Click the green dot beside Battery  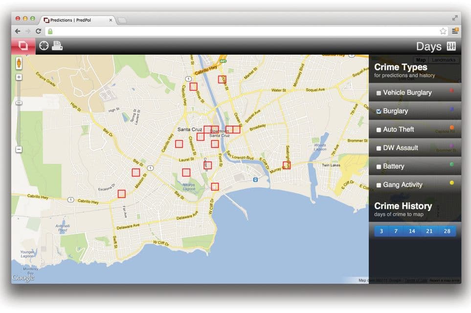click(451, 164)
